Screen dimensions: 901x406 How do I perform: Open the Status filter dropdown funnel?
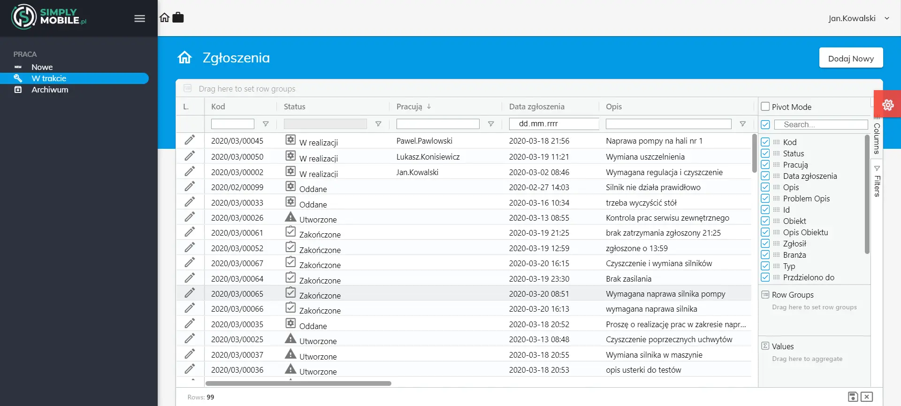point(378,124)
